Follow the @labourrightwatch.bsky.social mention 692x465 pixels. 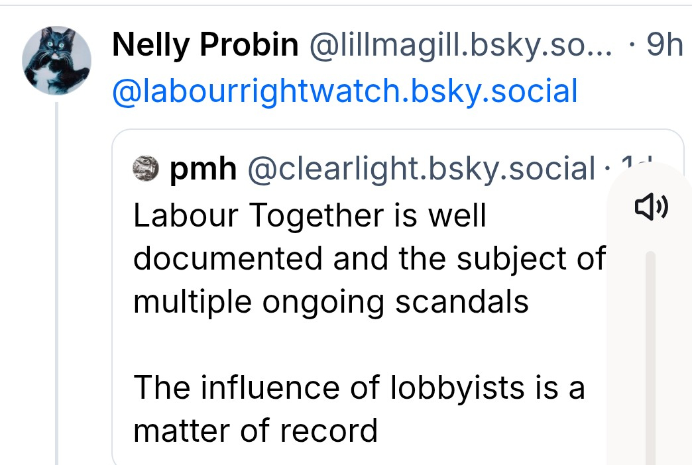[x=345, y=91]
